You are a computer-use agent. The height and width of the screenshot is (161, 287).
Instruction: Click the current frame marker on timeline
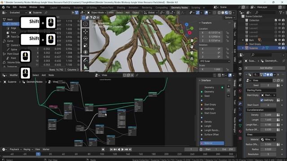(38, 154)
